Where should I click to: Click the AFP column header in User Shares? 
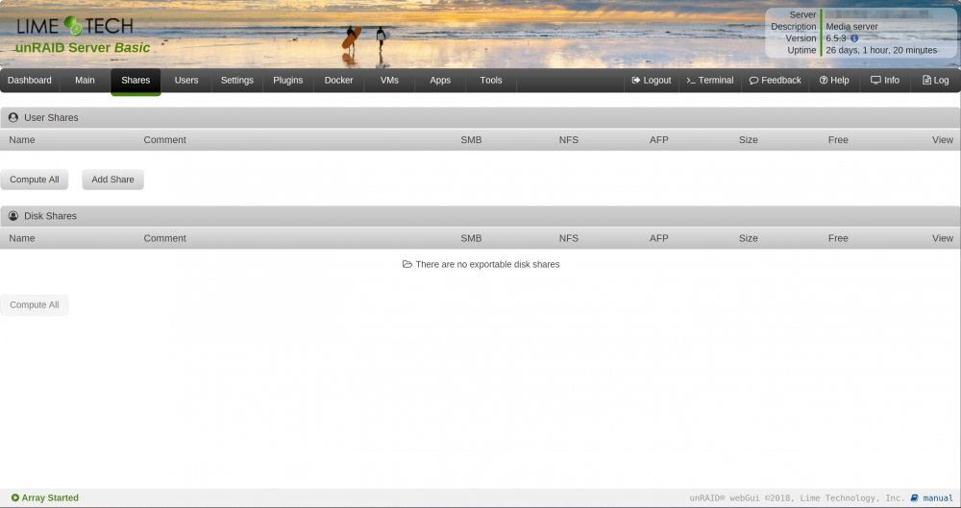(659, 139)
